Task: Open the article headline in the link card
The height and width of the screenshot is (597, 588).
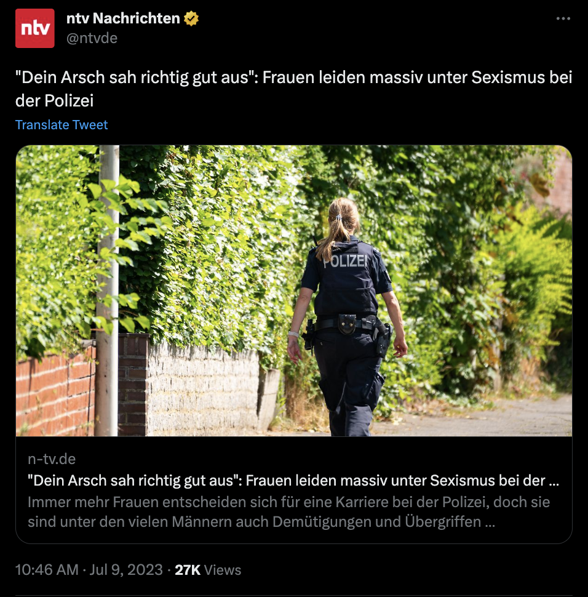Action: (x=293, y=481)
